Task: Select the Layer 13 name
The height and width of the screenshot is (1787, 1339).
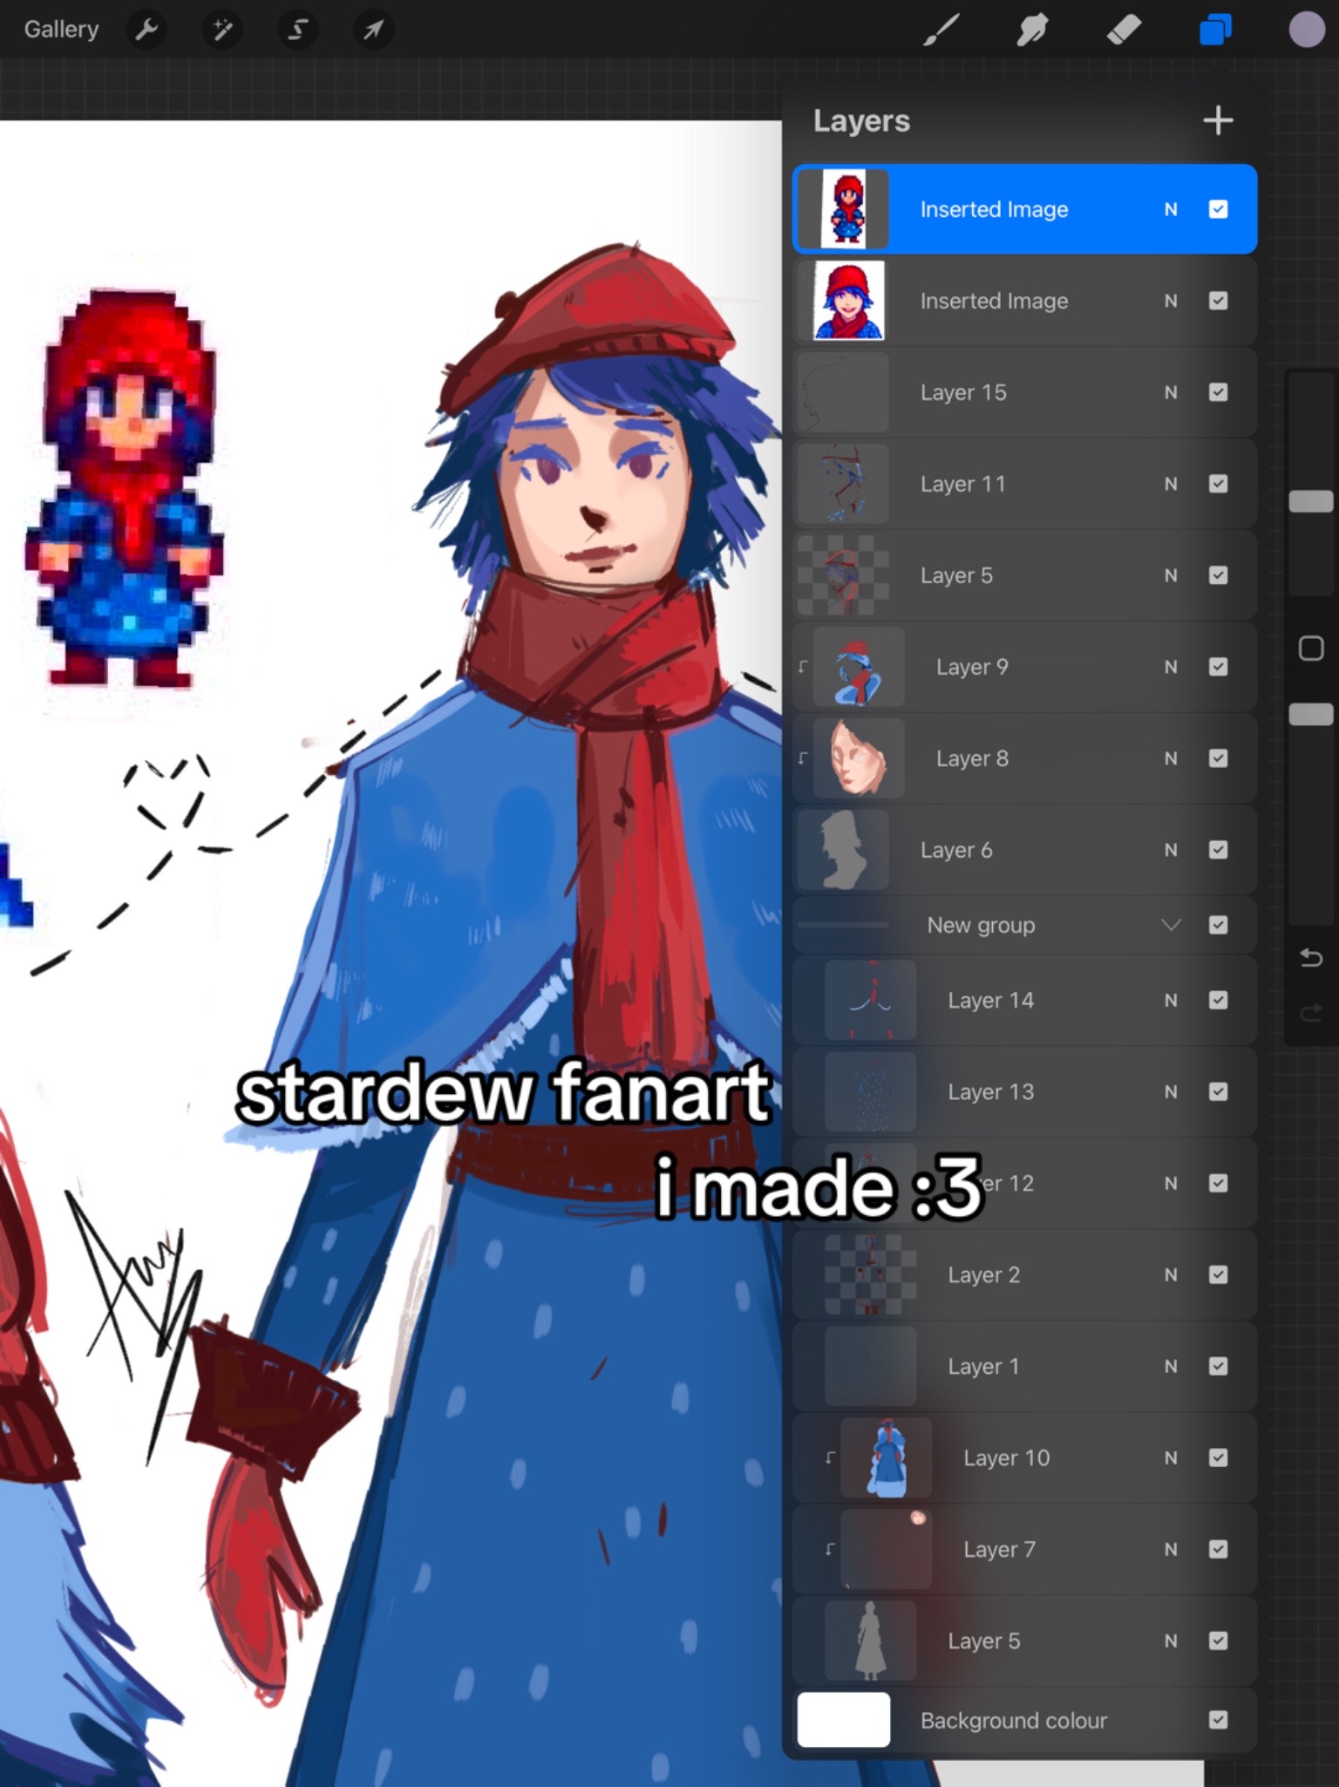Action: tap(991, 1091)
